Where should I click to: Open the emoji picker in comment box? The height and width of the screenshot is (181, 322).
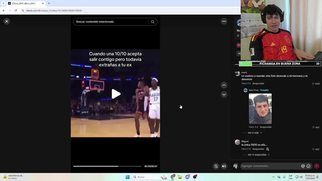coord(308,166)
